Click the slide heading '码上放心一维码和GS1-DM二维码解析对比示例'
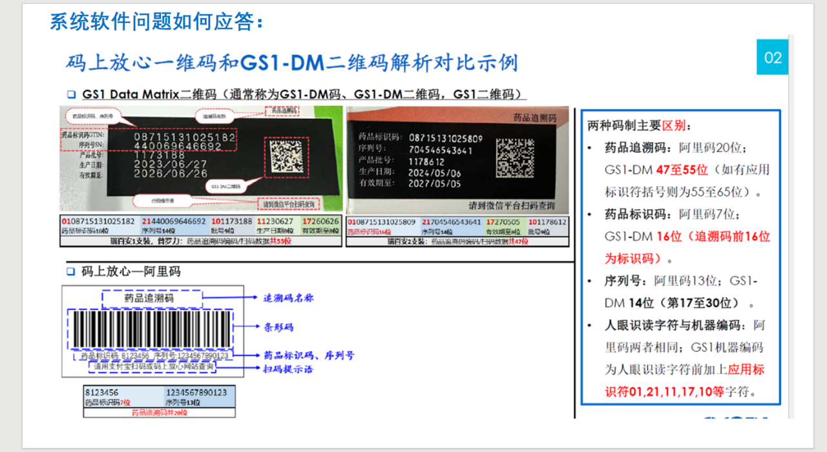The height and width of the screenshot is (452, 827). pyautogui.click(x=292, y=62)
